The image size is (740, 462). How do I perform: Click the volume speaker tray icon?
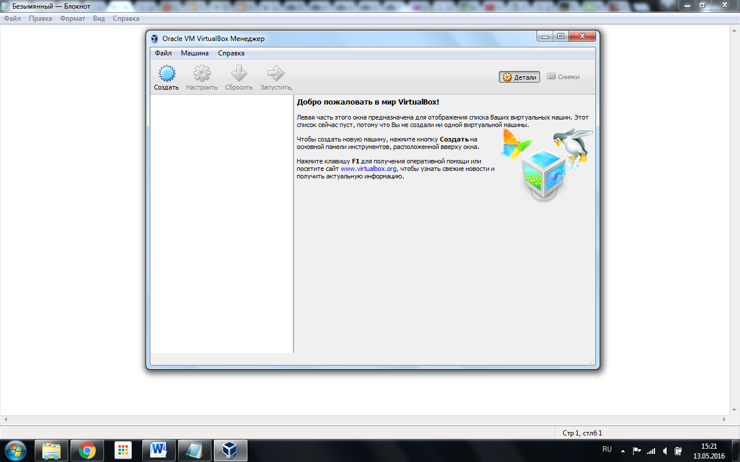[665, 450]
